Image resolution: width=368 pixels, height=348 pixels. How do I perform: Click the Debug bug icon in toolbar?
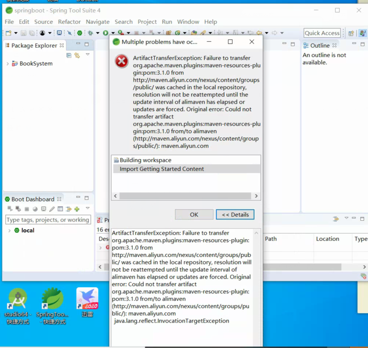tap(90, 33)
